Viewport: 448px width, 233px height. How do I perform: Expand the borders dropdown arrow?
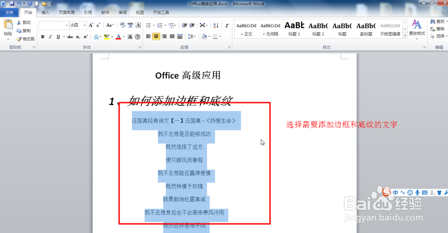(220, 37)
